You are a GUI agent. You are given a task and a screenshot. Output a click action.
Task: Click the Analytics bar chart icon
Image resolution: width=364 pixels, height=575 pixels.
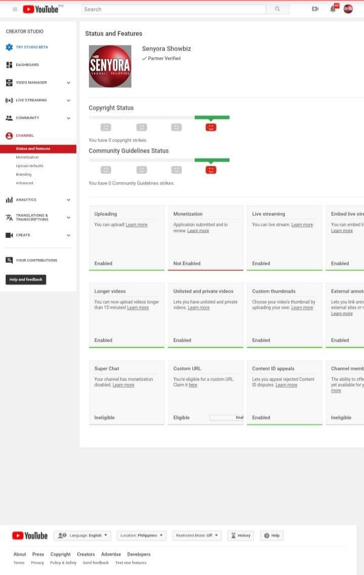click(x=9, y=200)
